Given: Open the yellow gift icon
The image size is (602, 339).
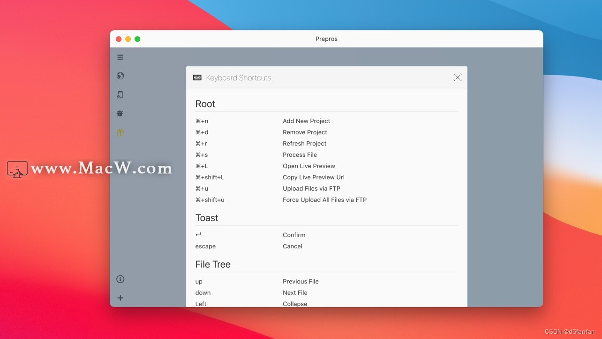Looking at the screenshot, I should point(120,132).
